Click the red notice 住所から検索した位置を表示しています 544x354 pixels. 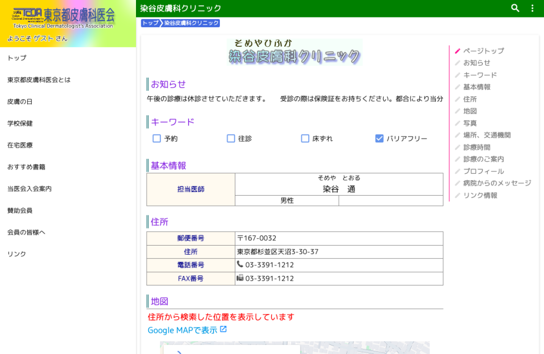221,317
